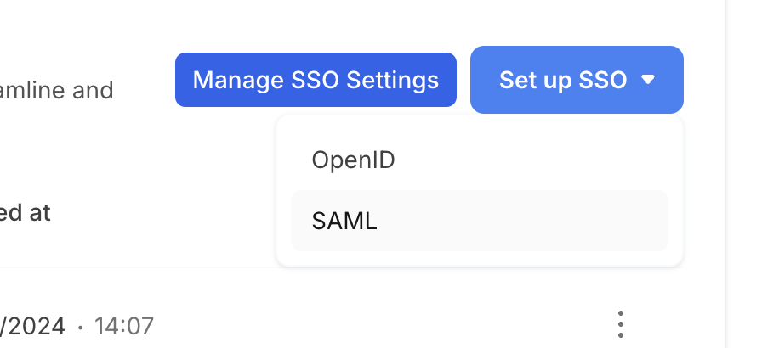Click the caret arrow on Set up SSO

pyautogui.click(x=648, y=80)
